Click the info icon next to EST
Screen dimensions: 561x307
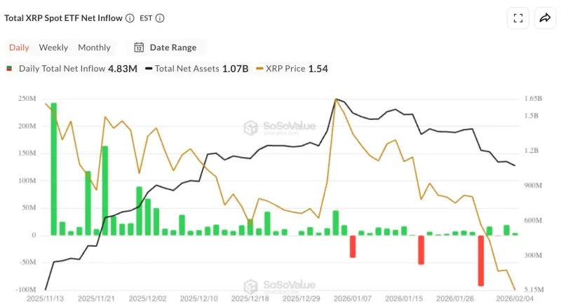pos(161,18)
